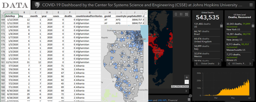Open the dashboard hamburger menu

pos(251,5)
